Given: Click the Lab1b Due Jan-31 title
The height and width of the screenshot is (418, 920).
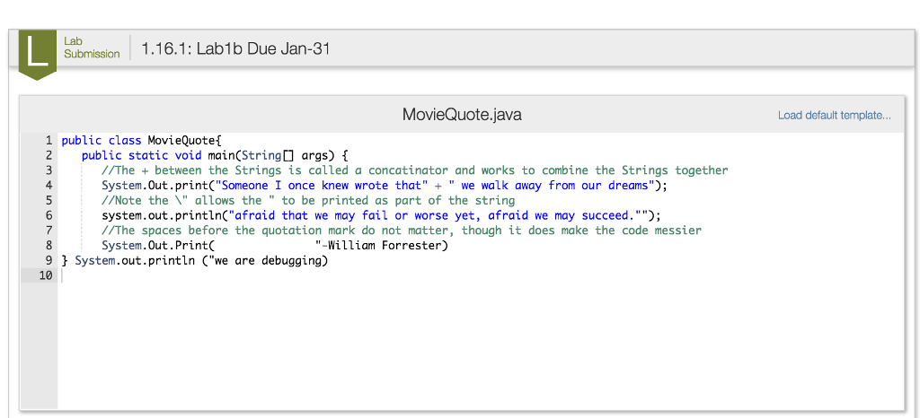Looking at the screenshot, I should (235, 48).
